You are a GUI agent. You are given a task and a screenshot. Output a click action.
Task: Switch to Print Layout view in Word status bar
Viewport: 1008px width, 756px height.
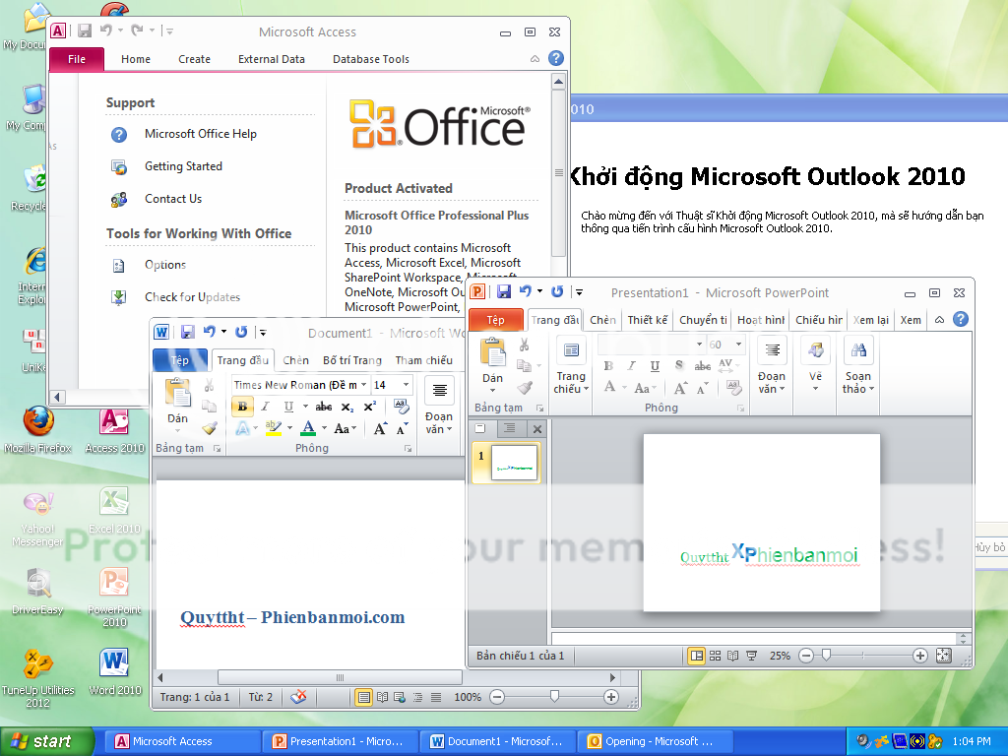point(364,697)
